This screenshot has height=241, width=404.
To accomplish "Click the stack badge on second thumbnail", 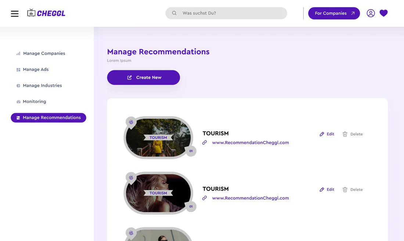I will 131,178.
